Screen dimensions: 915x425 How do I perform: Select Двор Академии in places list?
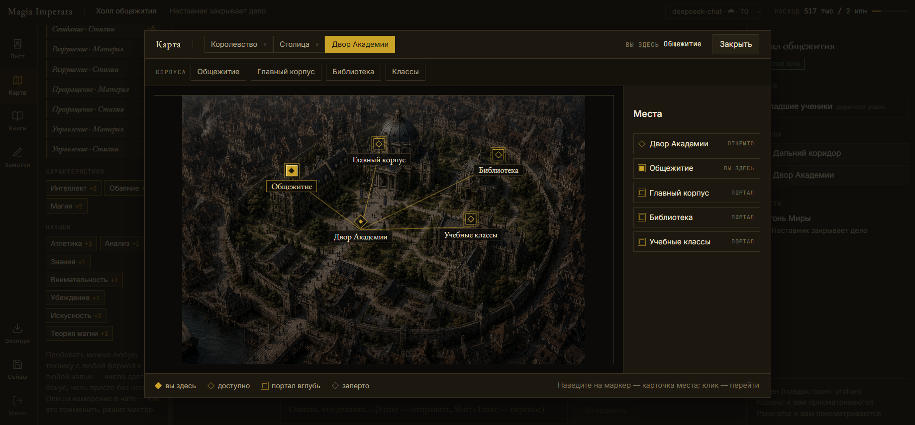[697, 144]
